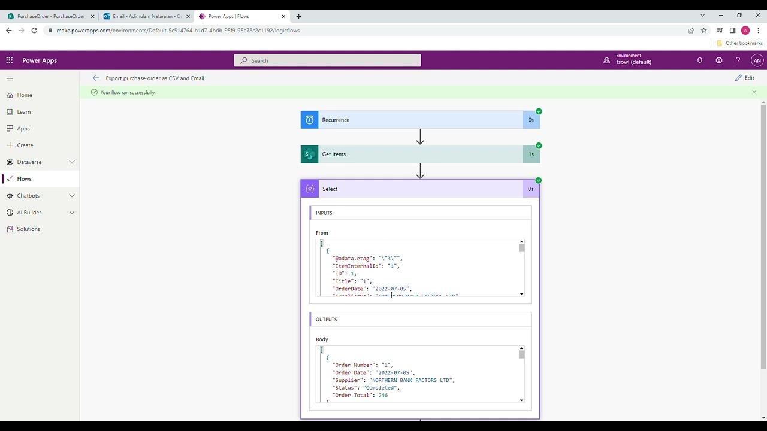The height and width of the screenshot is (431, 767).
Task: Open the Chrome three-dot menu
Action: click(x=758, y=31)
